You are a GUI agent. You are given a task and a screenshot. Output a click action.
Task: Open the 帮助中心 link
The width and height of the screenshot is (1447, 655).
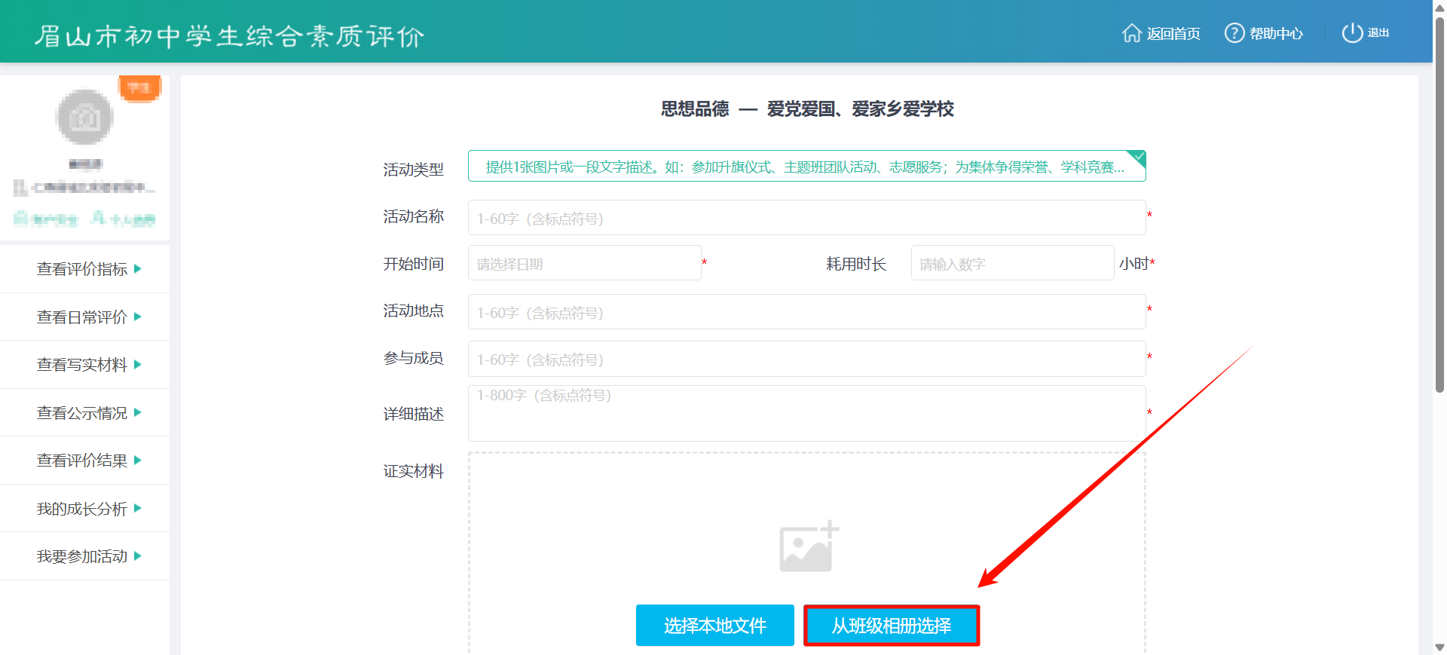(1276, 34)
